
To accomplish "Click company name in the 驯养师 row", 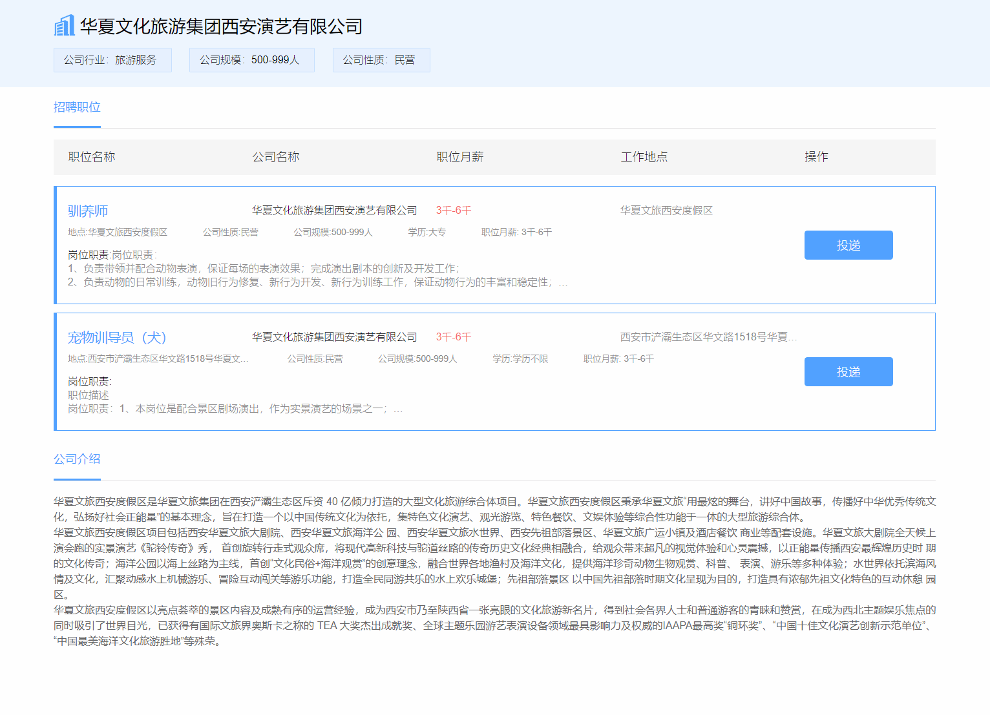I will click(334, 211).
